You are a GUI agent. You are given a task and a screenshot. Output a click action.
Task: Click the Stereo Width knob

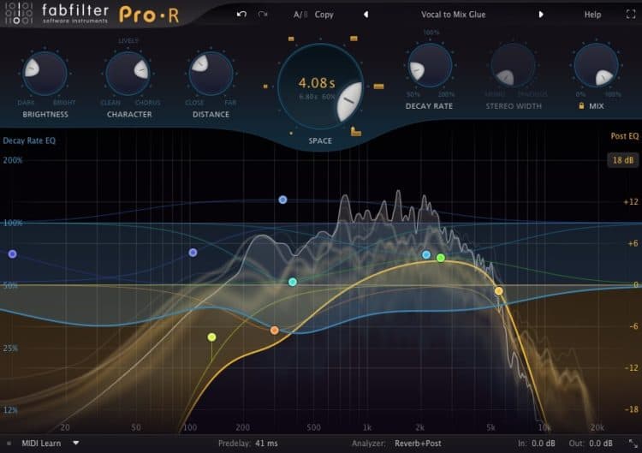(513, 66)
